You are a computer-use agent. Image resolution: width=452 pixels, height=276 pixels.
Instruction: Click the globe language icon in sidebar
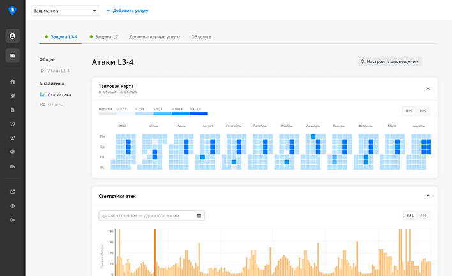13,206
